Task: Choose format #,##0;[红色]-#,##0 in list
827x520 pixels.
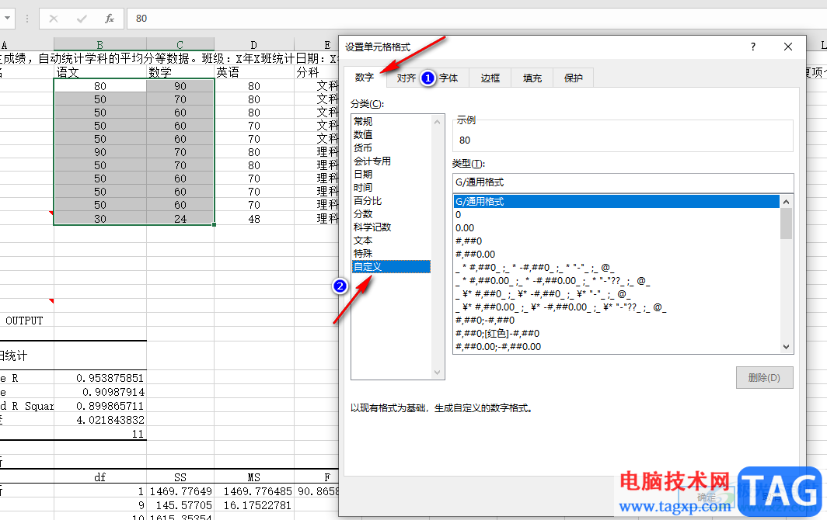Action: tap(616, 334)
